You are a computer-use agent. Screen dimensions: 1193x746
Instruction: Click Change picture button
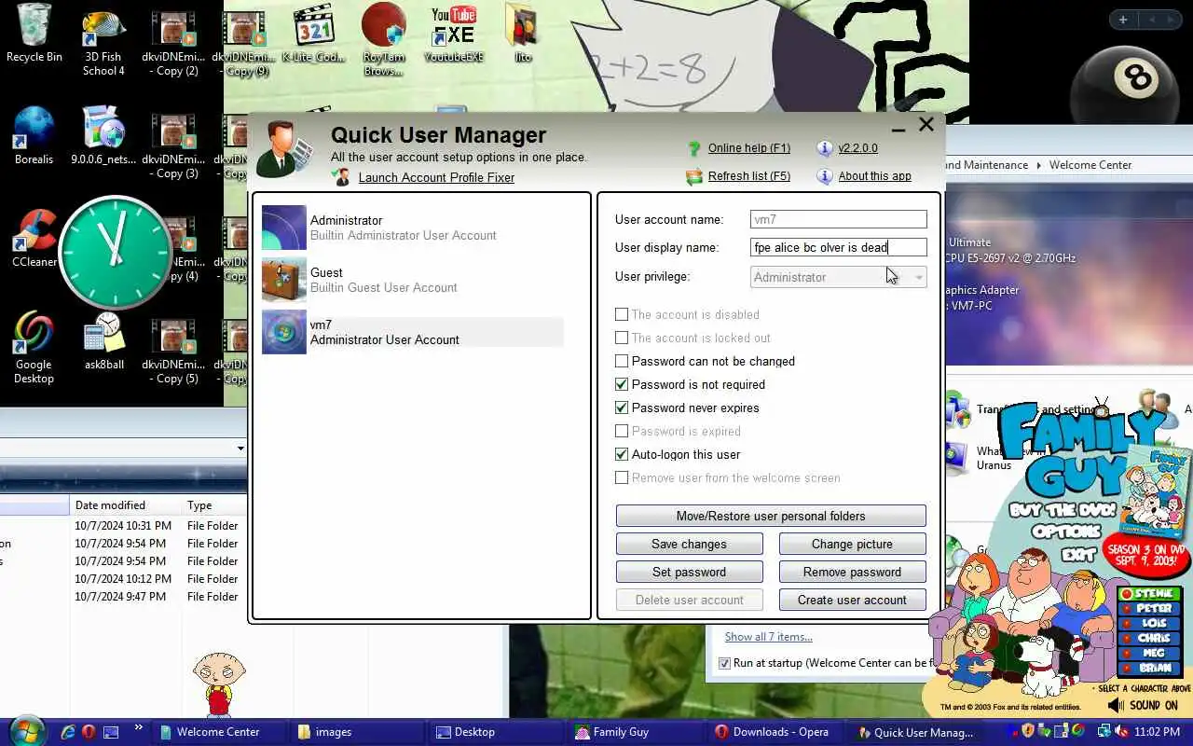coord(852,544)
